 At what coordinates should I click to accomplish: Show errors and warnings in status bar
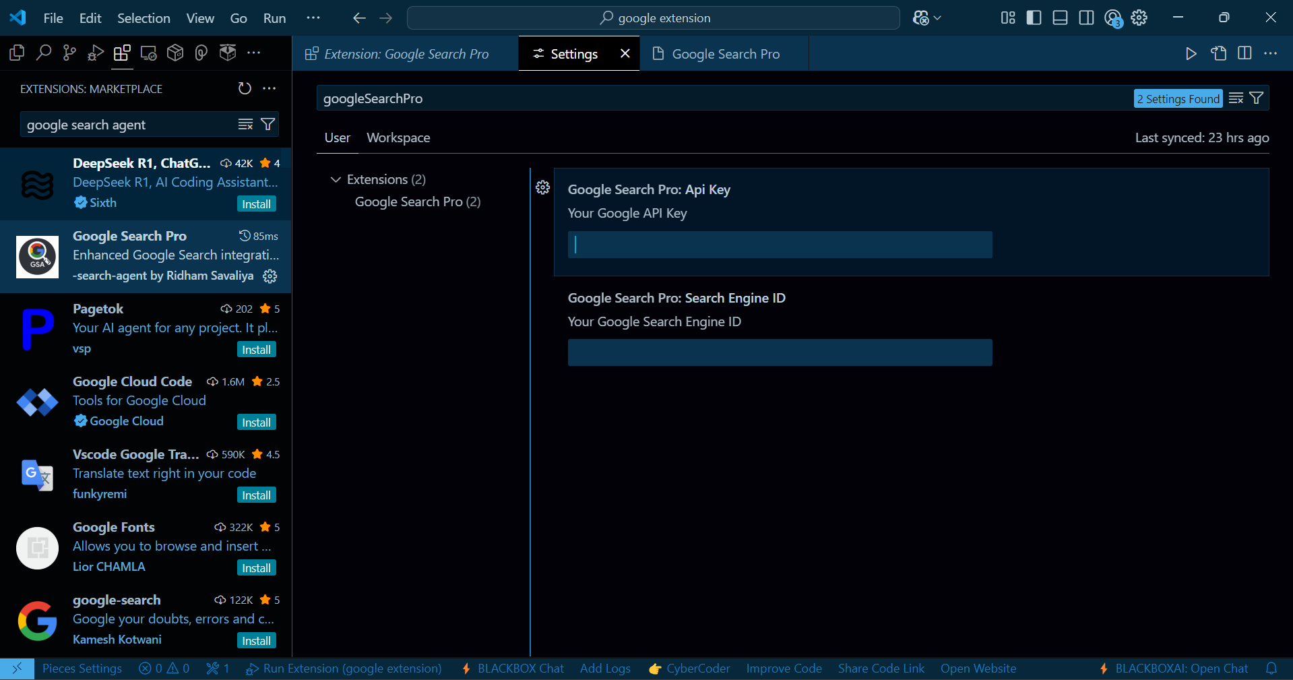tap(164, 669)
